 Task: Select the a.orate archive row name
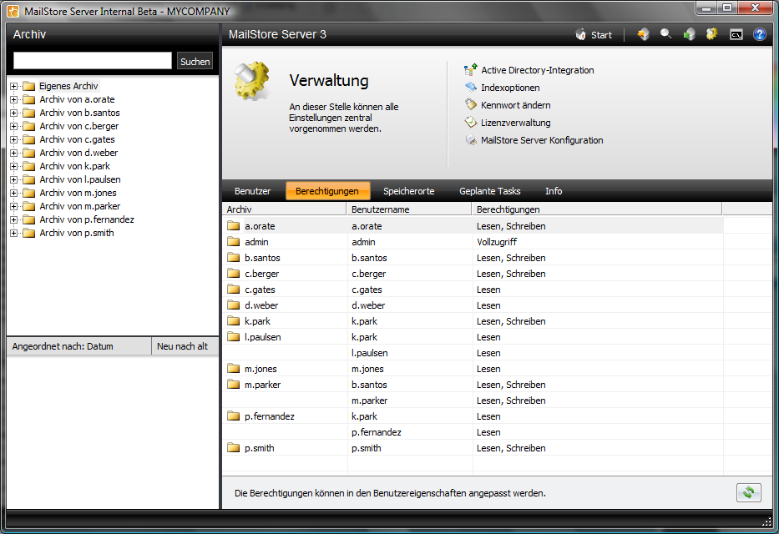tap(260, 226)
